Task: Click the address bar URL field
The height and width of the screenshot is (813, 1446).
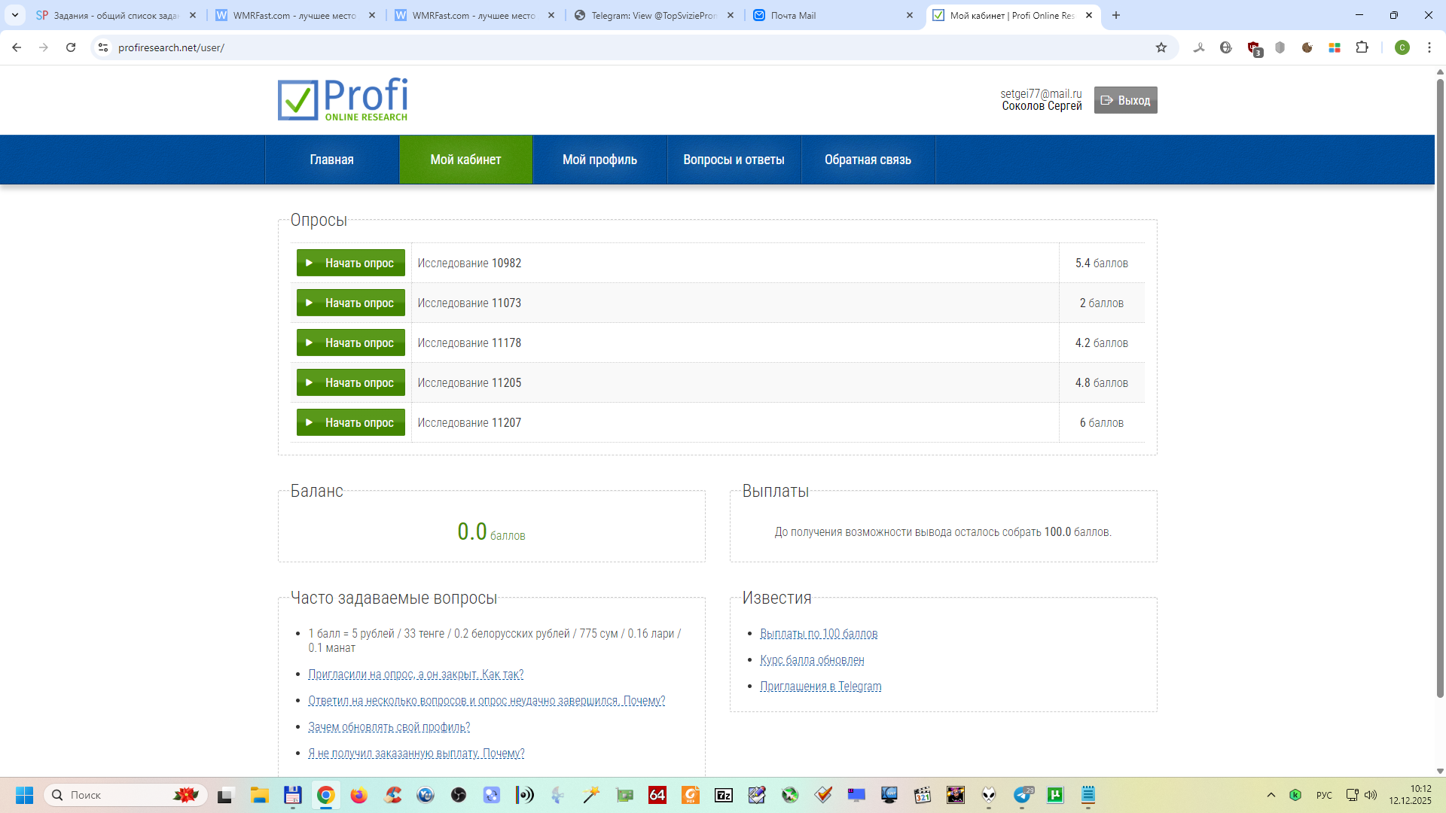Action: pos(602,47)
